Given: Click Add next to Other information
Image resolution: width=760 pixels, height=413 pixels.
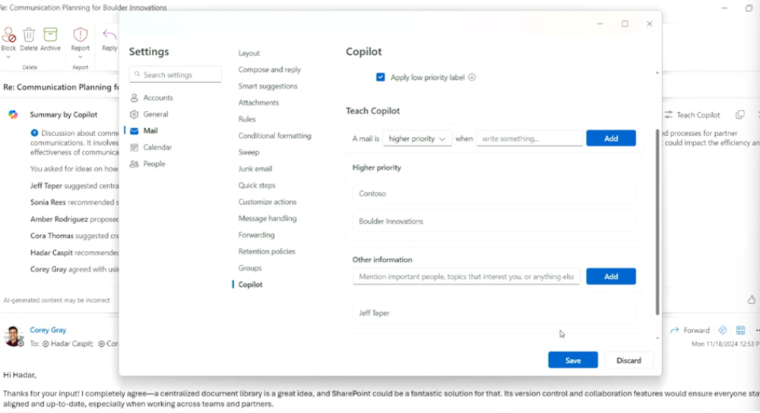Looking at the screenshot, I should pos(611,277).
